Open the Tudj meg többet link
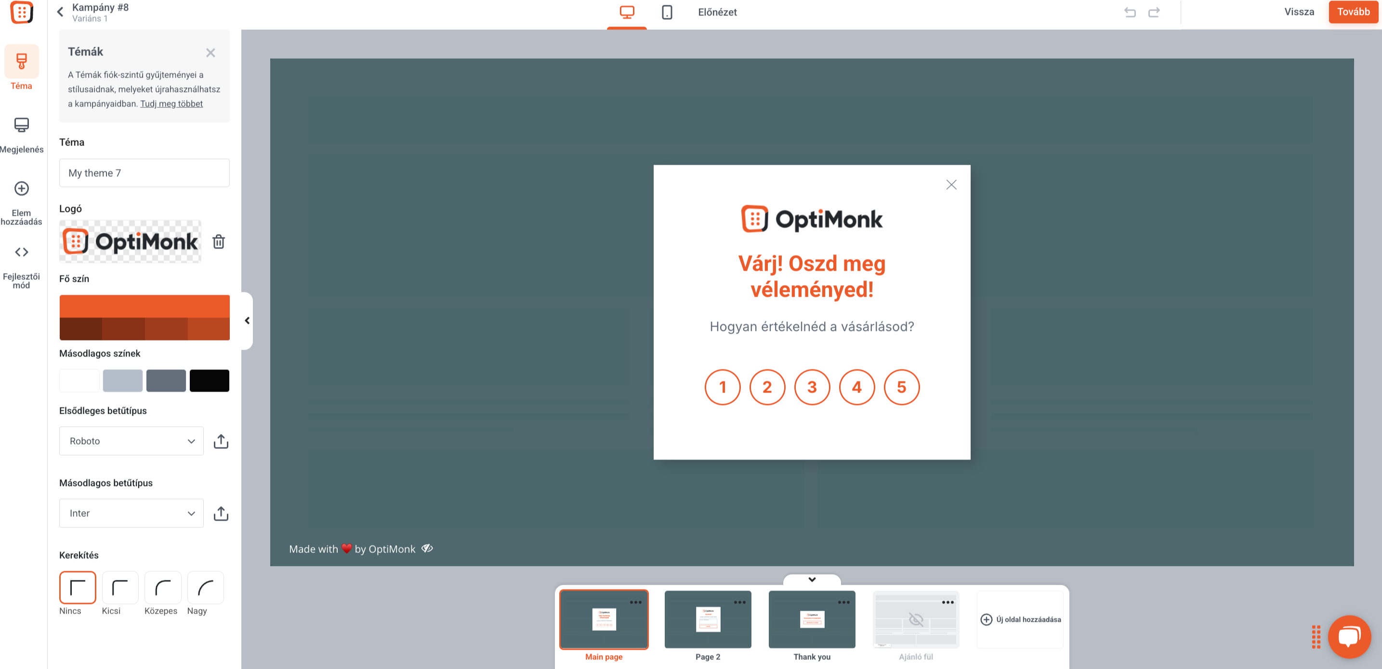 [x=171, y=104]
